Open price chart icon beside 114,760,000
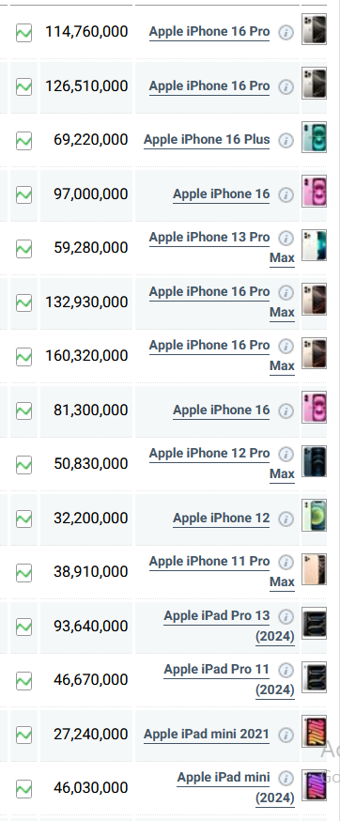The width and height of the screenshot is (340, 821). 23,33
